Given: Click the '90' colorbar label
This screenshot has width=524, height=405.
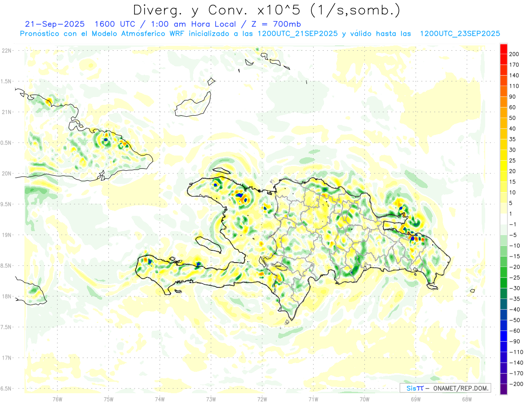Looking at the screenshot, I should pos(513,97).
